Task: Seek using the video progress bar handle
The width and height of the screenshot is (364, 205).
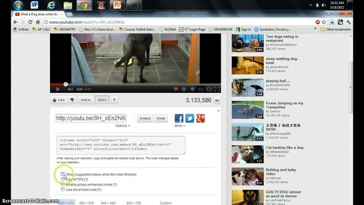Action: [x=66, y=84]
